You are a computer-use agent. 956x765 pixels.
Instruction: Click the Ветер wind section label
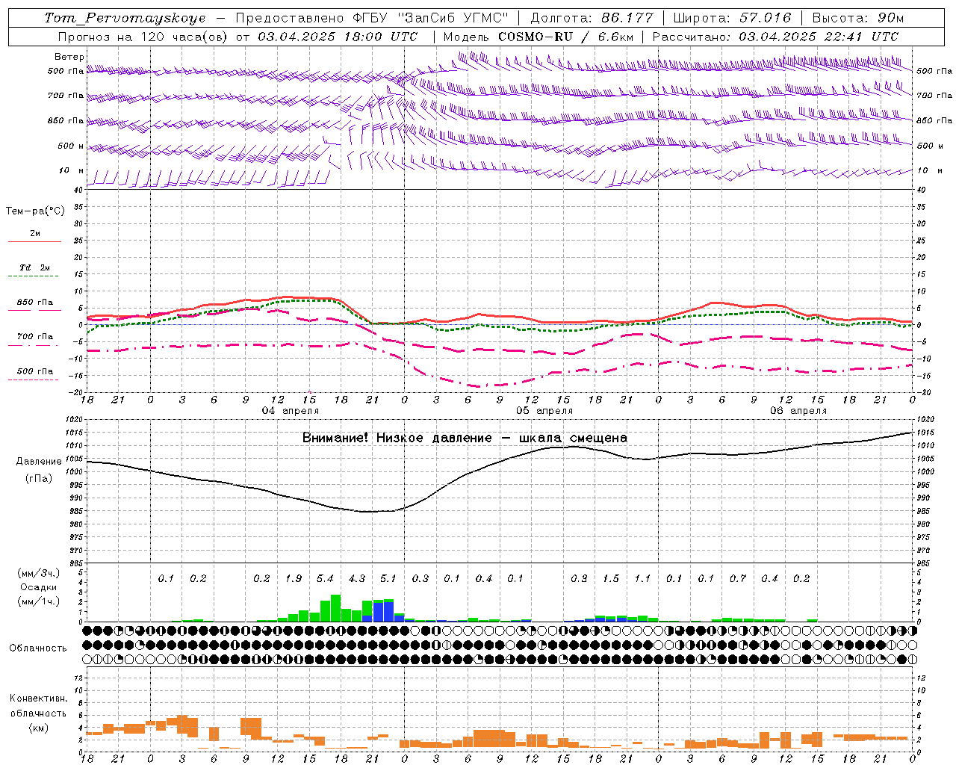point(69,57)
